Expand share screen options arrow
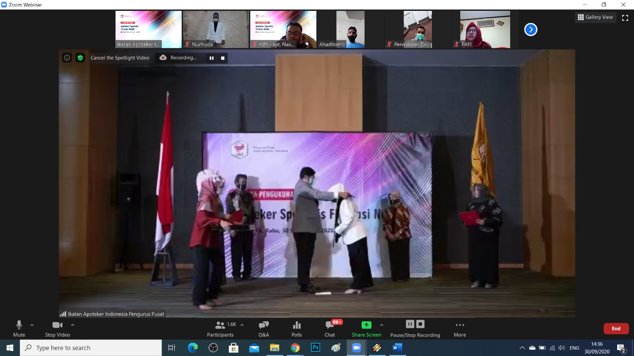Image resolution: width=634 pixels, height=356 pixels. [381, 325]
